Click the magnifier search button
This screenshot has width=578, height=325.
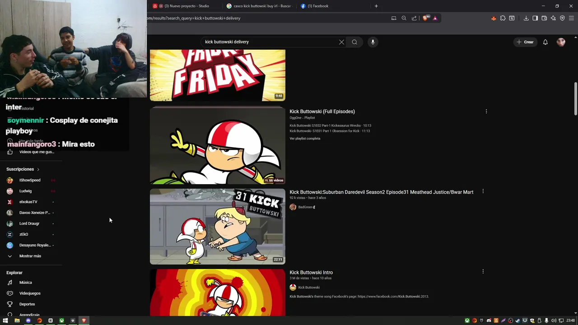click(x=354, y=42)
